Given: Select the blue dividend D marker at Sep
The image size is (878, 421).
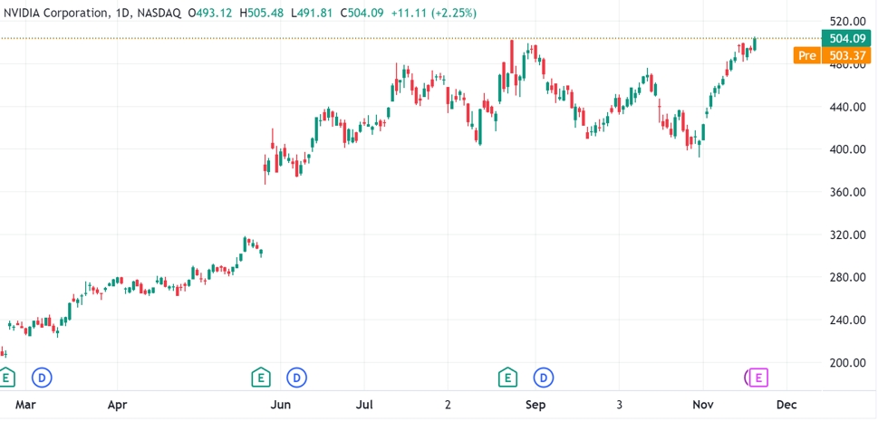Looking at the screenshot, I should [x=543, y=378].
